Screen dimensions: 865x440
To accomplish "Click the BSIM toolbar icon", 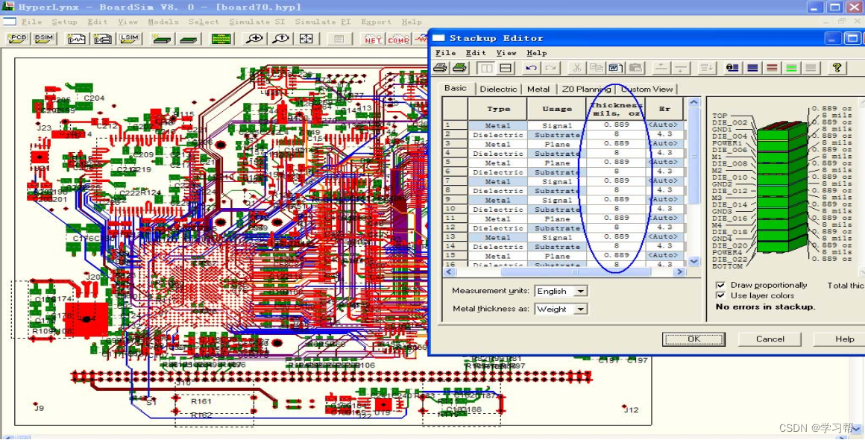I will (44, 39).
